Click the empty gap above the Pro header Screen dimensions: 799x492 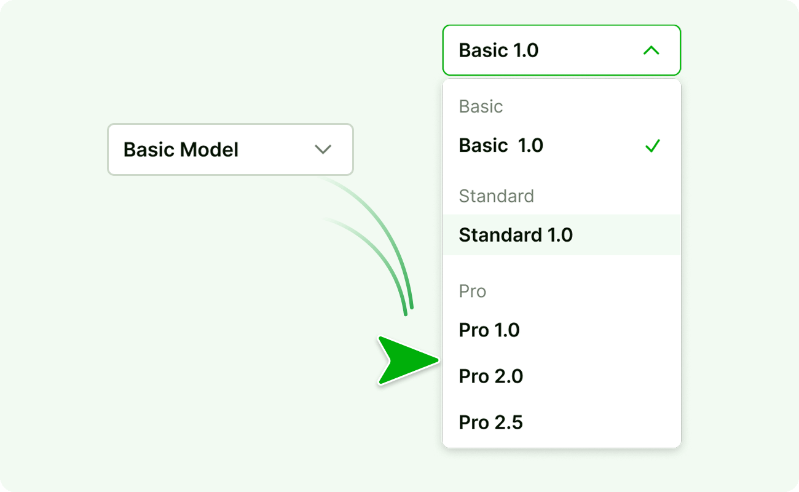561,268
